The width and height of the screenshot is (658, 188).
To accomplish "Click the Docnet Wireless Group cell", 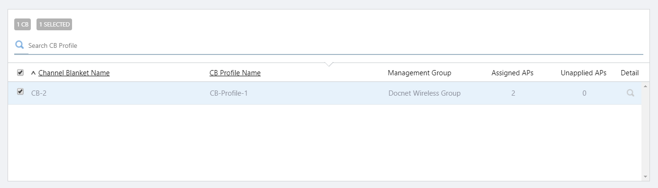I will [424, 93].
